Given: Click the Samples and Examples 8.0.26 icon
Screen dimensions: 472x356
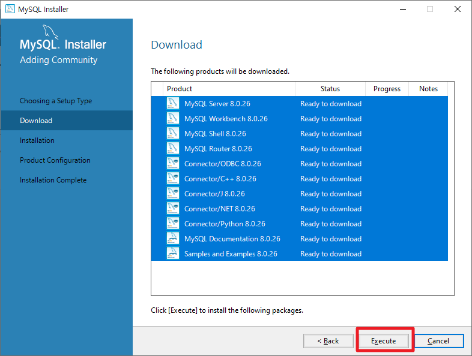Looking at the screenshot, I should [173, 254].
